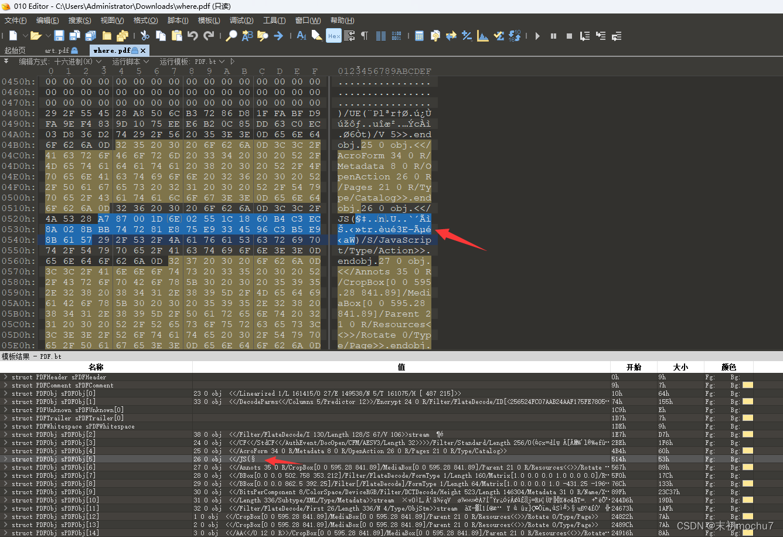Open the Calculator tool
This screenshot has height=537, width=783.
point(420,36)
